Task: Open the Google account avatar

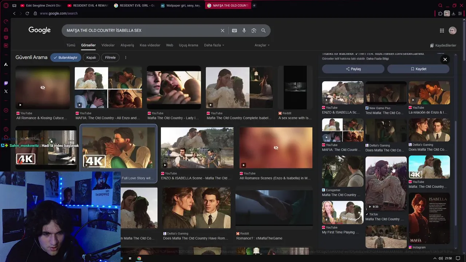Action: (x=453, y=31)
